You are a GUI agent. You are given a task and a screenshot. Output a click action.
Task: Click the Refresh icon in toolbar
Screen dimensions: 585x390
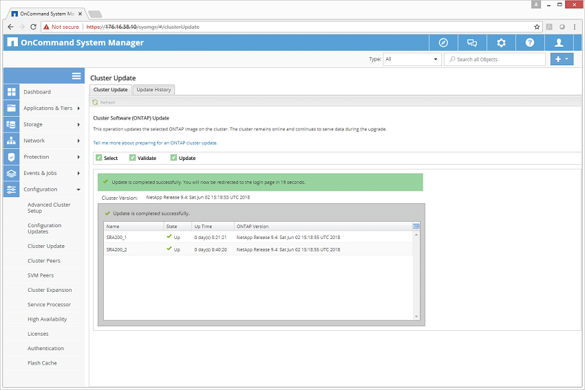coord(95,102)
